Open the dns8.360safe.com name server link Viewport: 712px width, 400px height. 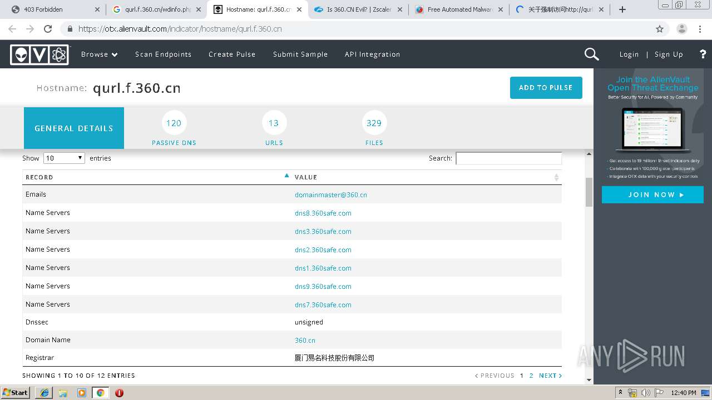(x=323, y=213)
